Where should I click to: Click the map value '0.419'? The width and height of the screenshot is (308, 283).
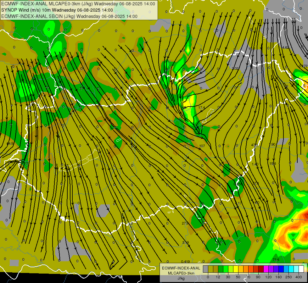(185, 262)
